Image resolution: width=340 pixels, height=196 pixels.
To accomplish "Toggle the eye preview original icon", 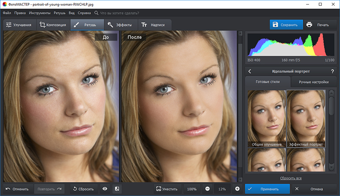I will click(x=105, y=189).
